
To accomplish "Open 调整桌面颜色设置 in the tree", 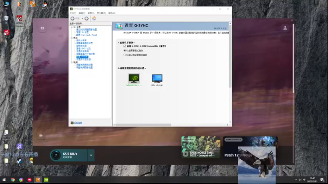I will coord(84,43).
